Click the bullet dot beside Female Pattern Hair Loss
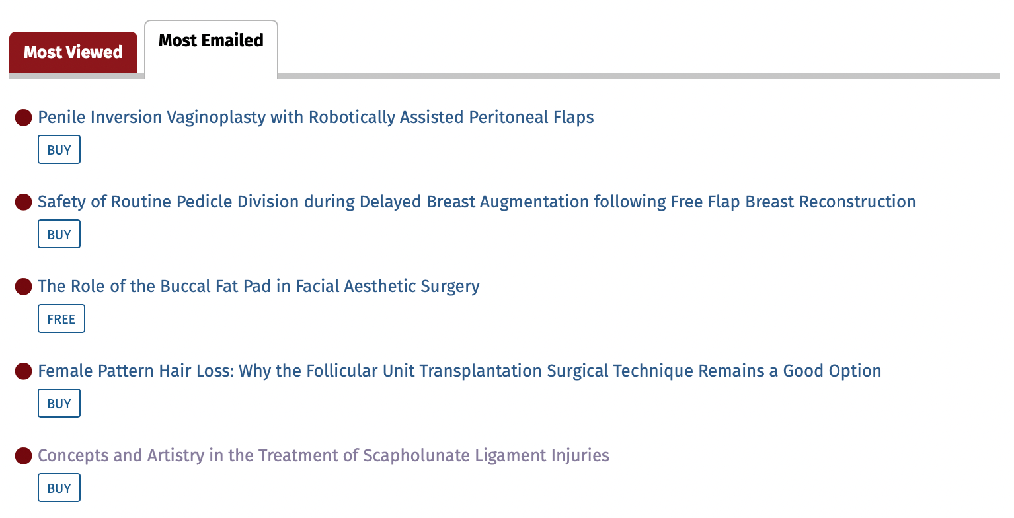1014x518 pixels. click(24, 371)
